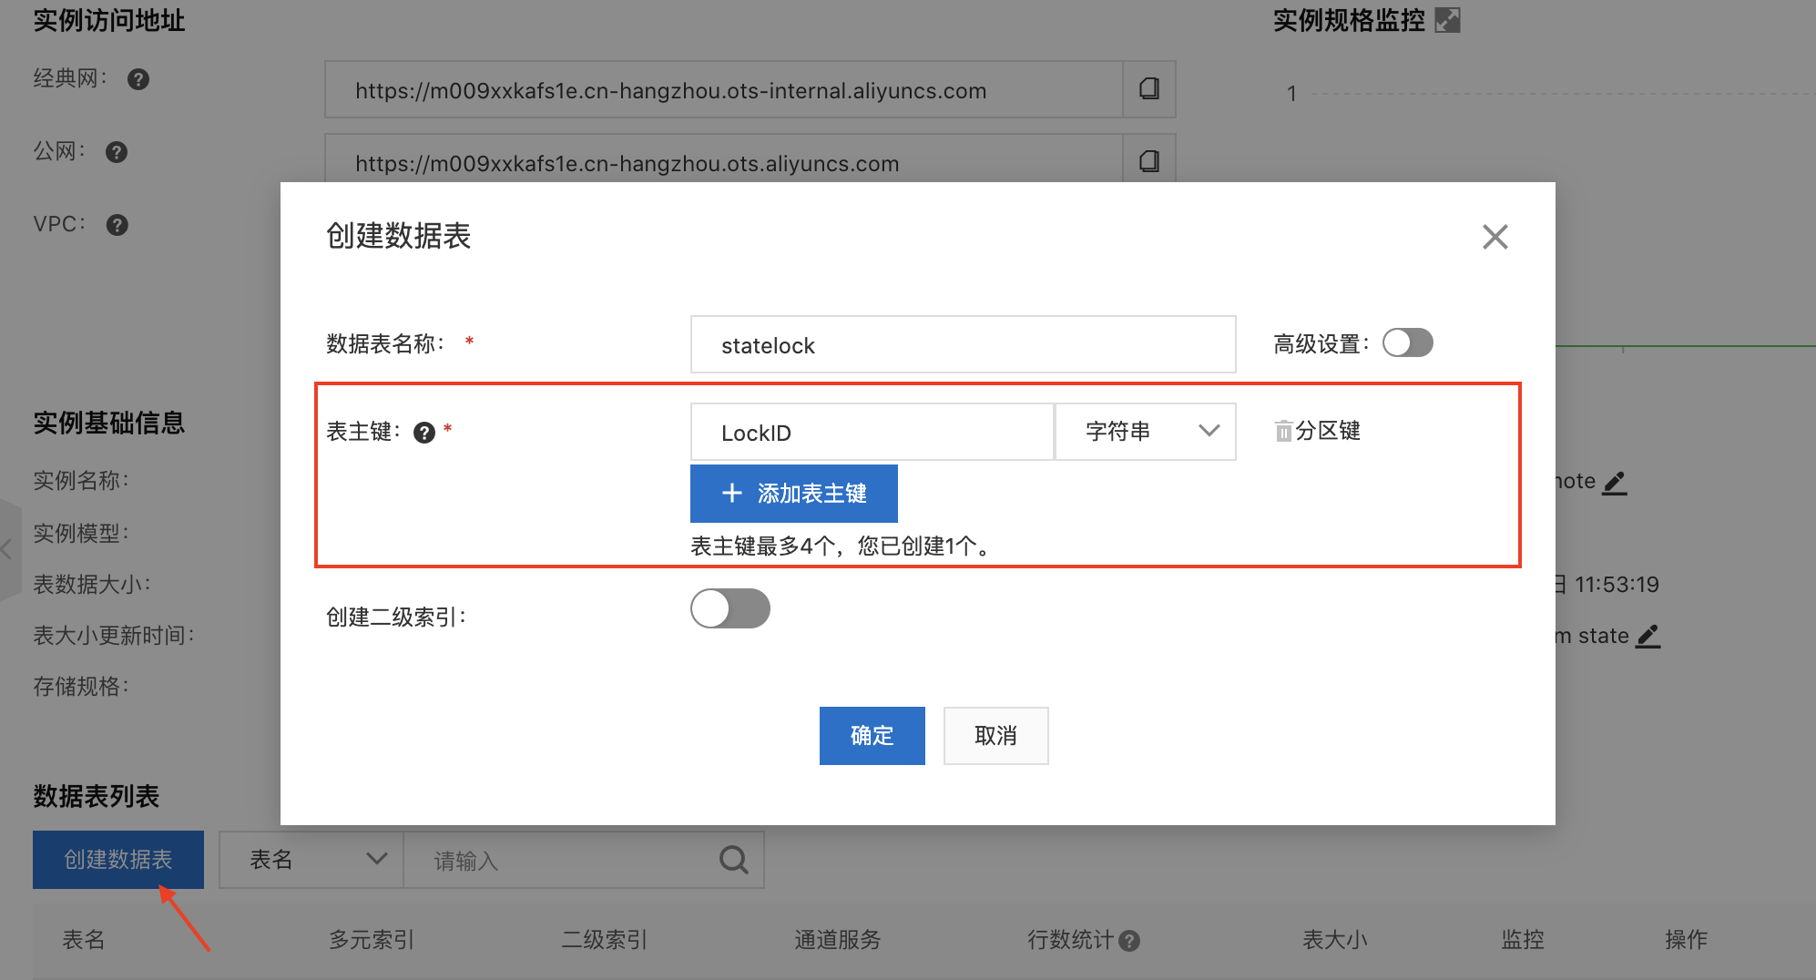Copy the classic network internal endpoint URL
The width and height of the screenshot is (1816, 980).
click(1149, 89)
